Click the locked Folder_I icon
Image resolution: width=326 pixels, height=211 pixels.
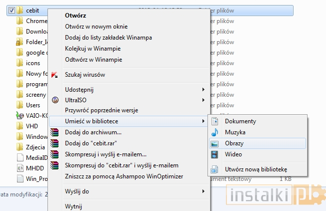click(19, 42)
